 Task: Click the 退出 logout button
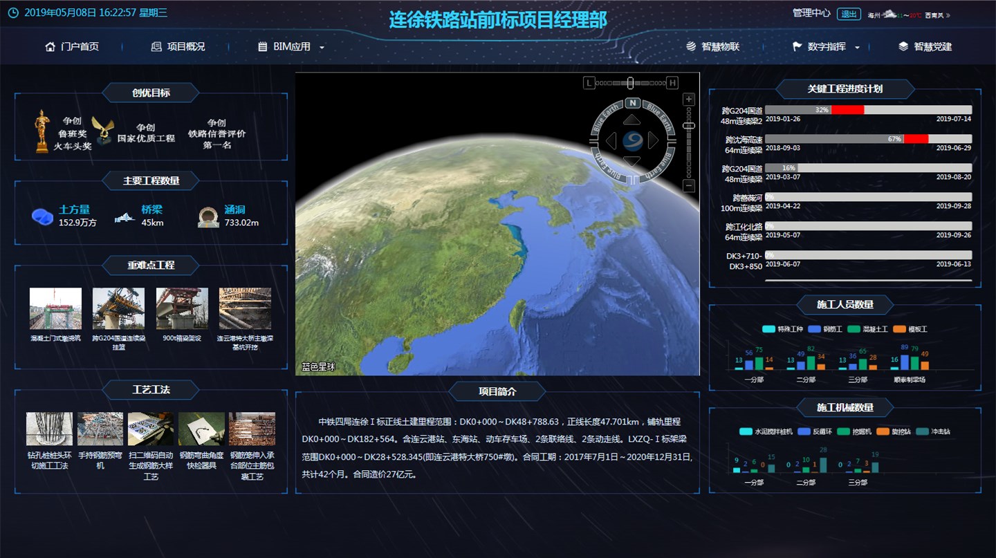coord(848,14)
